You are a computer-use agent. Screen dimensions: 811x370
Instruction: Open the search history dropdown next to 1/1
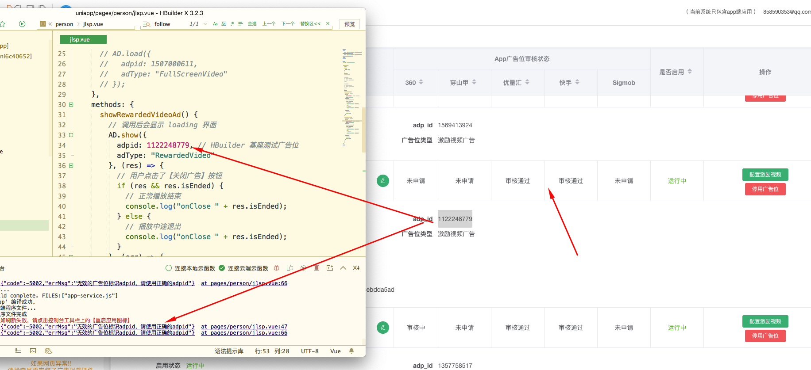click(205, 24)
